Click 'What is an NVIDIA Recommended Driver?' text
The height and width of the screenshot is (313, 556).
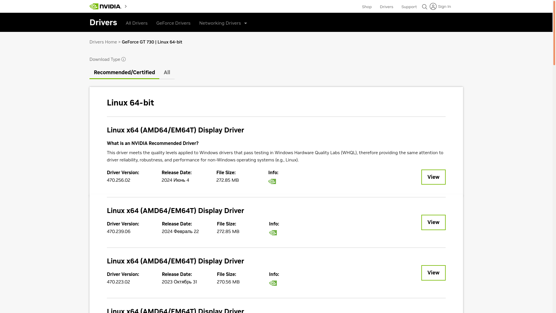[153, 143]
